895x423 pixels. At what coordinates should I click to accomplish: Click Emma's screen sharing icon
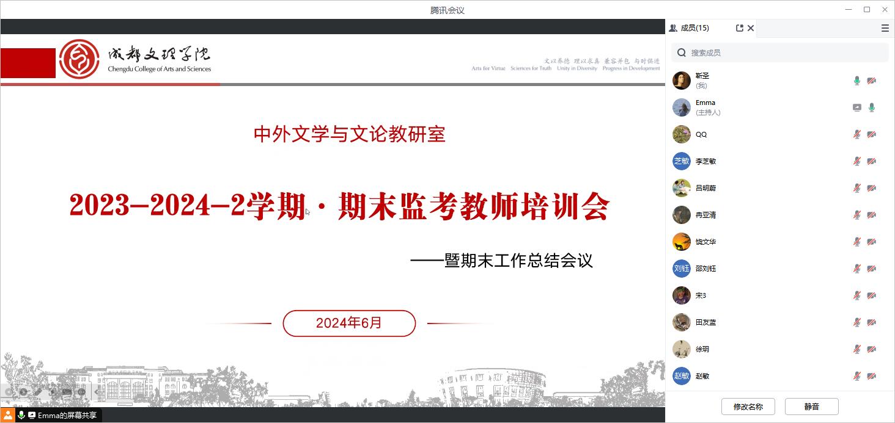click(x=857, y=107)
